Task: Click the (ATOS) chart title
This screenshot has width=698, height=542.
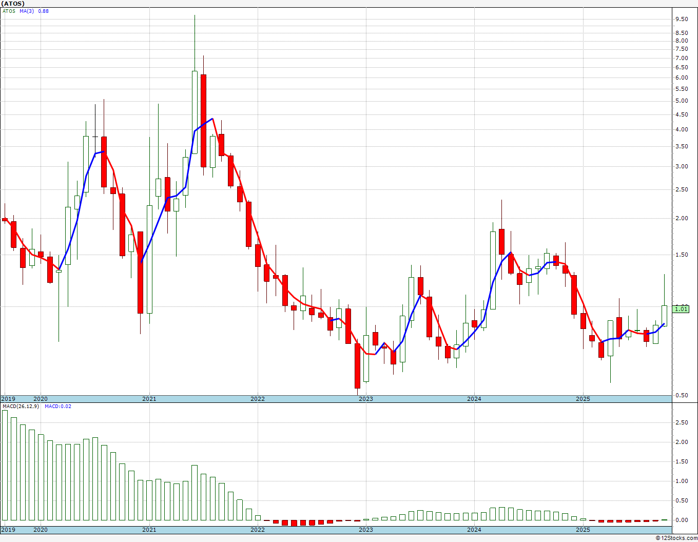Action: (x=13, y=4)
